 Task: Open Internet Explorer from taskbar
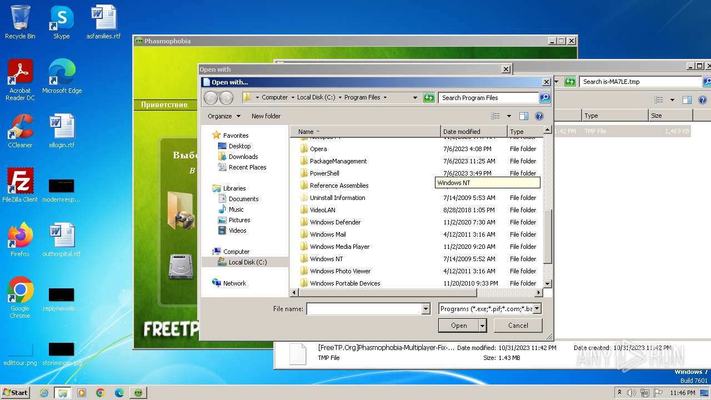(44, 393)
